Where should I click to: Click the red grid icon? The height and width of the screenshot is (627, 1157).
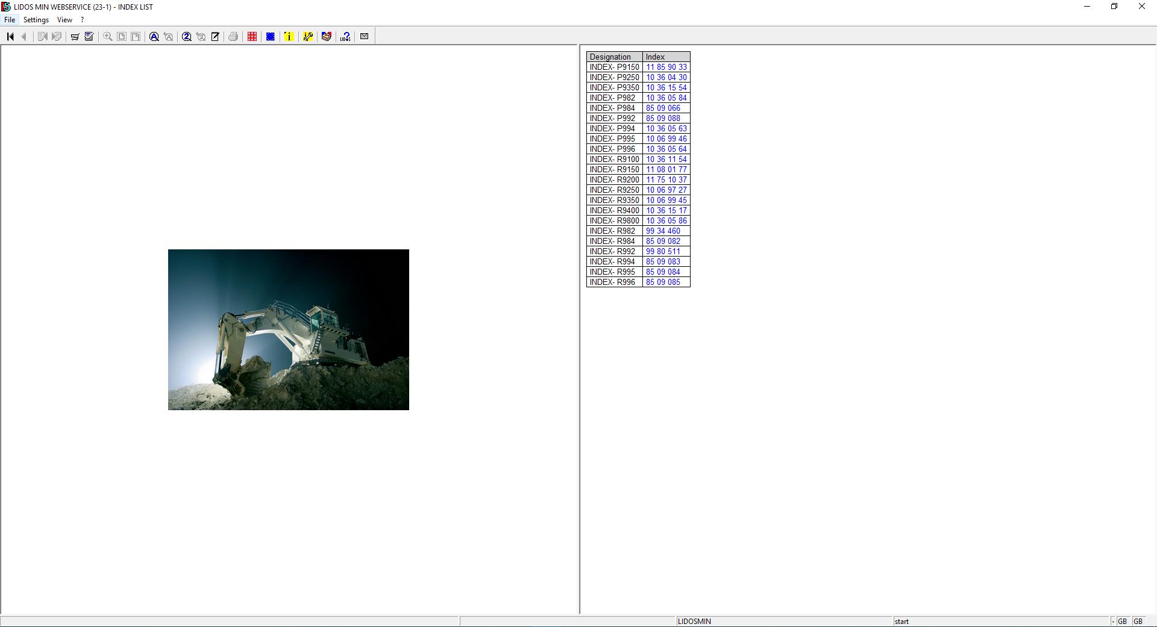(252, 37)
